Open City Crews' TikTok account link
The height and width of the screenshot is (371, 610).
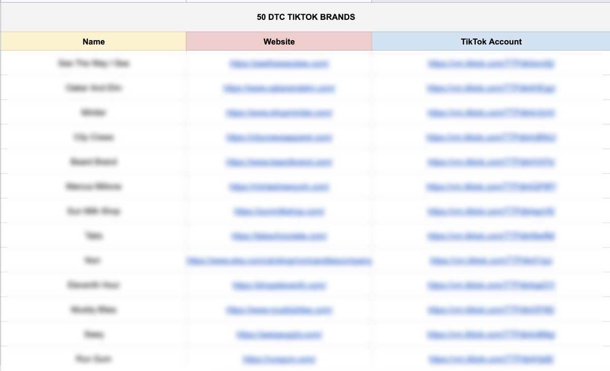point(491,137)
